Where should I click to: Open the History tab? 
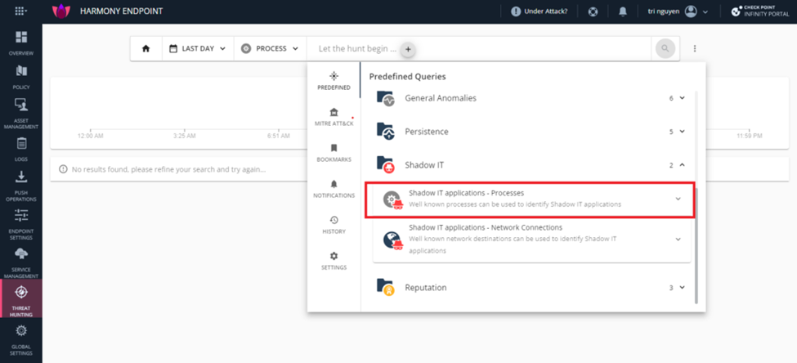[x=334, y=225]
